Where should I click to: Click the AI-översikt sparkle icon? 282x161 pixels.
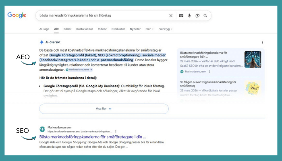(42, 42)
